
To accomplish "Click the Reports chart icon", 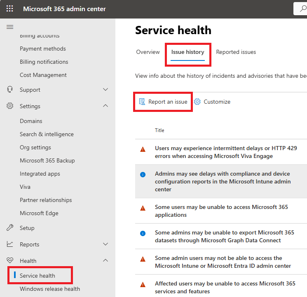I will [10, 244].
